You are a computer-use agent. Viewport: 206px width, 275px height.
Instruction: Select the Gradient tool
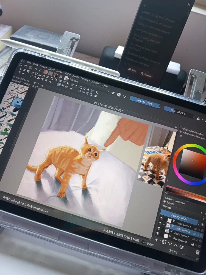pos(60,81)
